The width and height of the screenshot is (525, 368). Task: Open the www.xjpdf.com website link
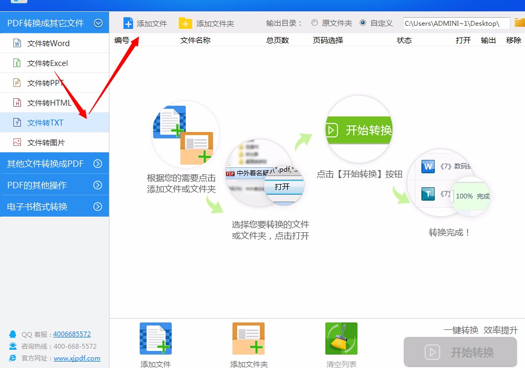77,358
